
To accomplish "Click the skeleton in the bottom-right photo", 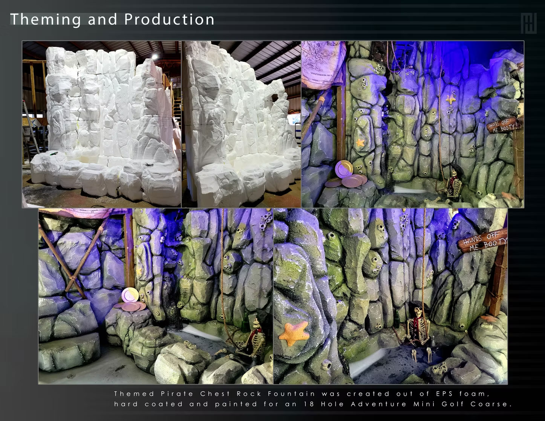I will [x=419, y=328].
